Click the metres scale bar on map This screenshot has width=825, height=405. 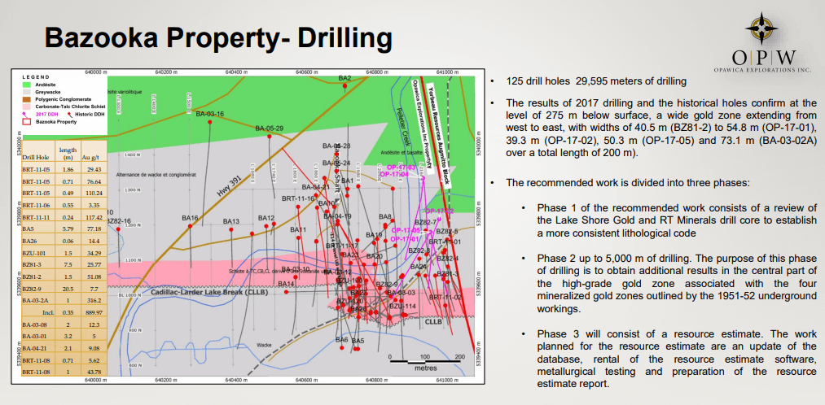coord(425,361)
